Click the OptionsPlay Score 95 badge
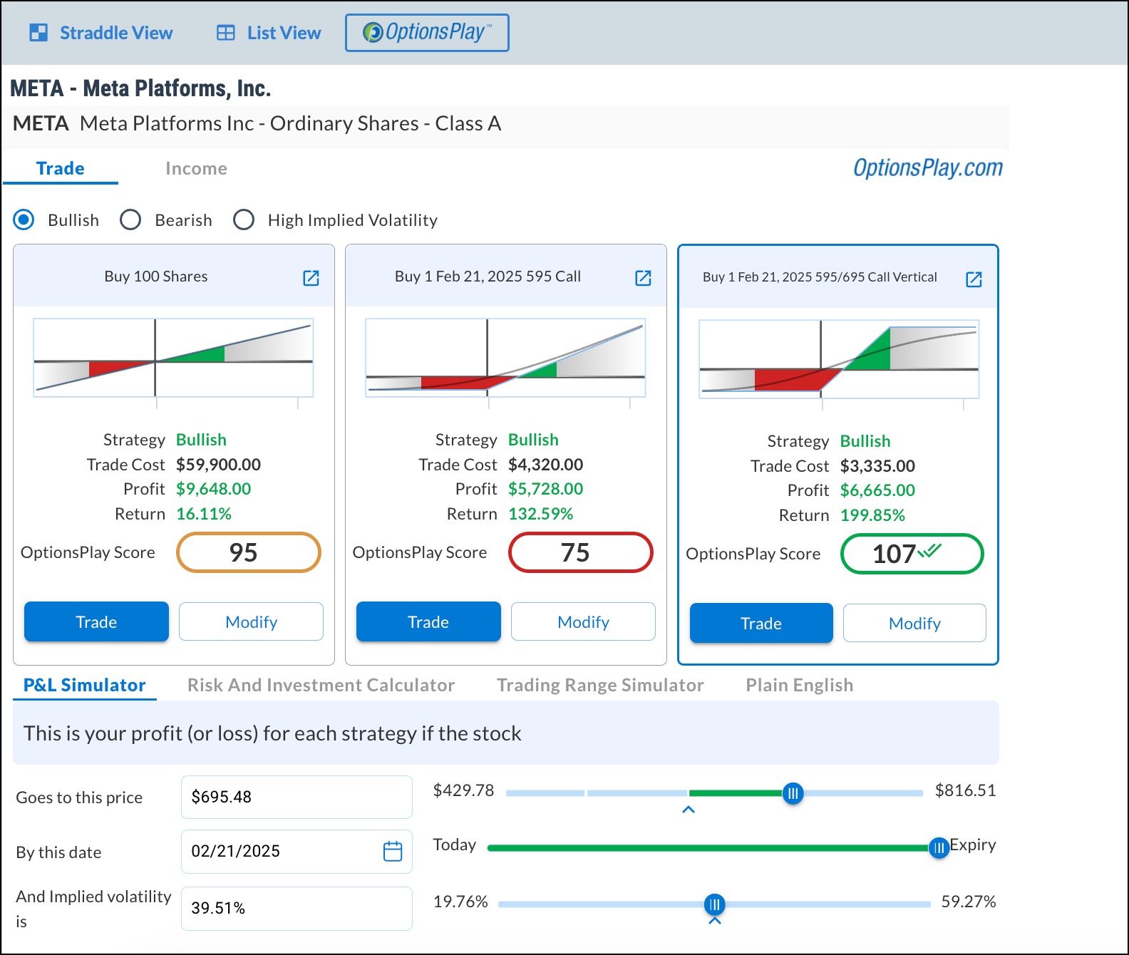 (248, 552)
